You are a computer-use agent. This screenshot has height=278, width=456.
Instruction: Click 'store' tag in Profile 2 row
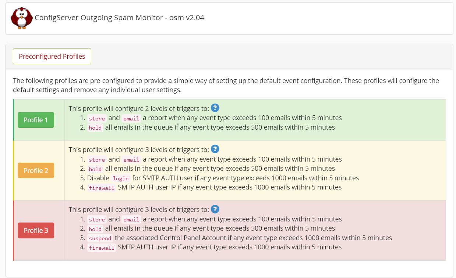tap(97, 160)
